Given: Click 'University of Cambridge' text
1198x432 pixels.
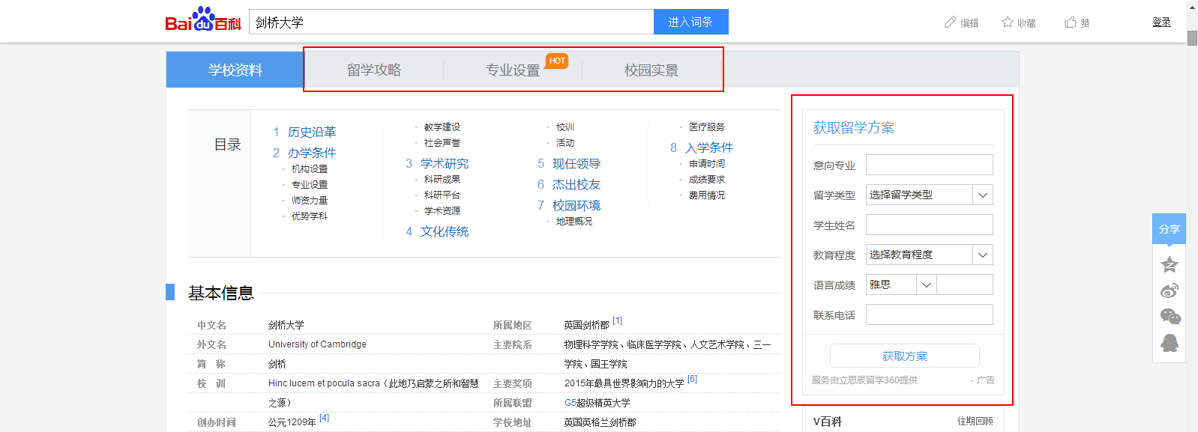Looking at the screenshot, I should point(317,344).
